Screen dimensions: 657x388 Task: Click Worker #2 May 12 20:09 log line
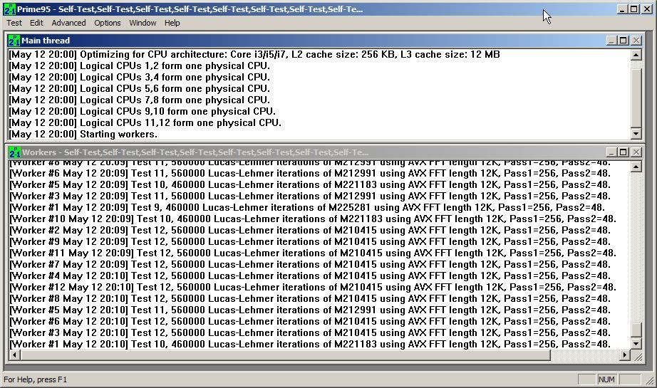pos(310,230)
